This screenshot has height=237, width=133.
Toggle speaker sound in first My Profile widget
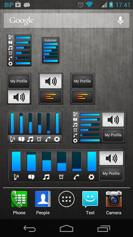coord(19,97)
